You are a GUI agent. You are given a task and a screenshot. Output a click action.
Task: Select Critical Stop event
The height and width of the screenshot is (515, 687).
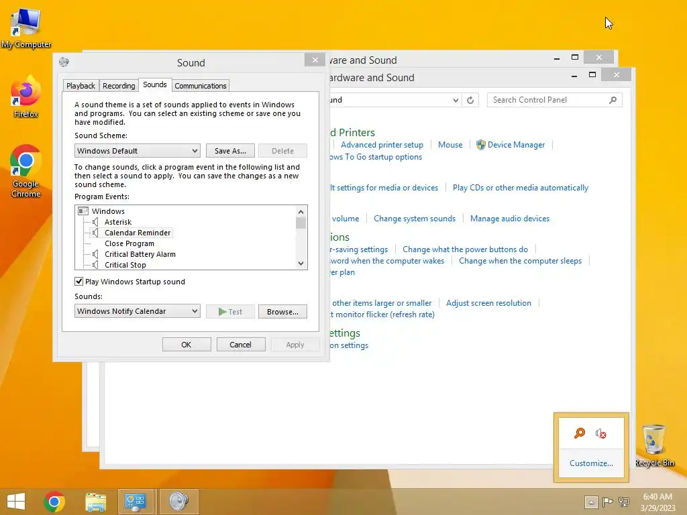[x=125, y=264]
